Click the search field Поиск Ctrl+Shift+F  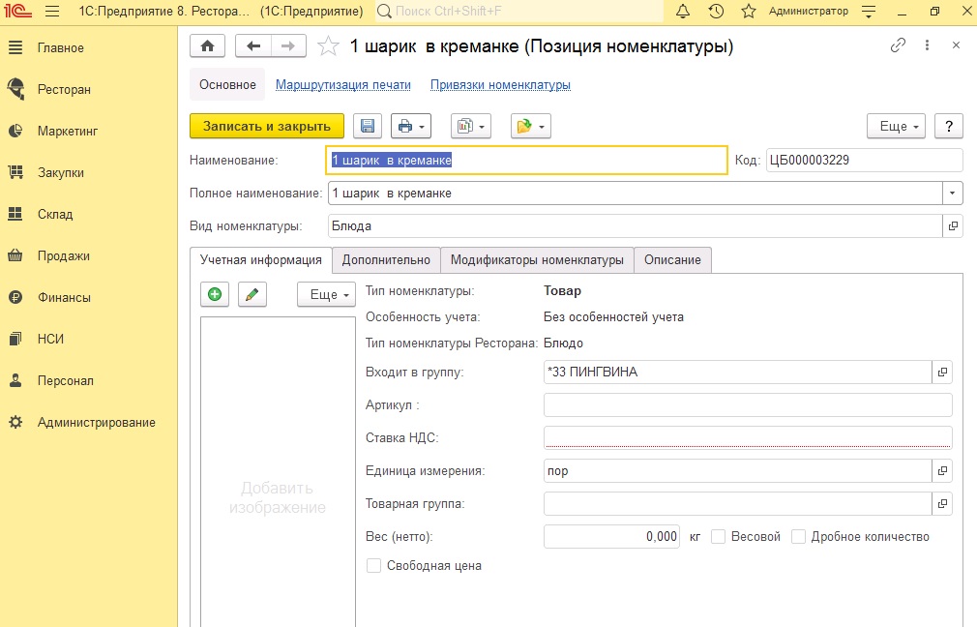(519, 12)
